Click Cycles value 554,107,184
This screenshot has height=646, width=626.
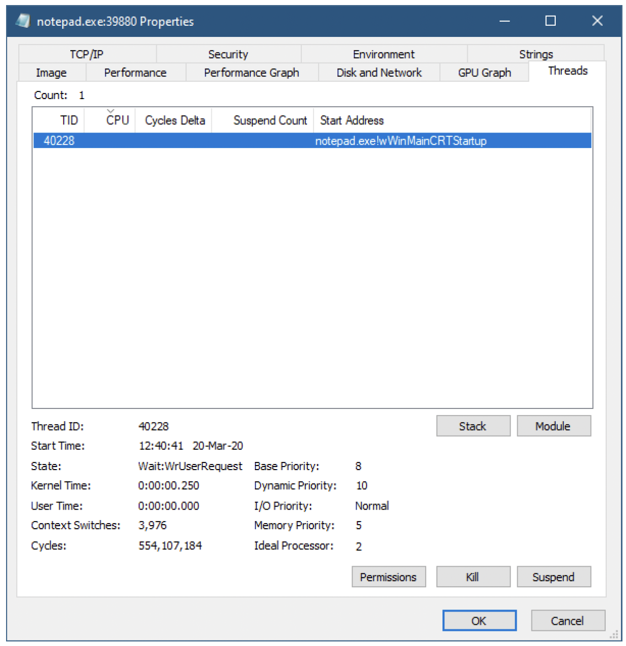(170, 546)
